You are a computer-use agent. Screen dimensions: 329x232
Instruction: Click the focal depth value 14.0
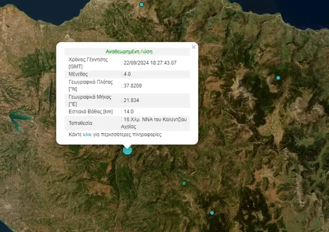[128, 112]
